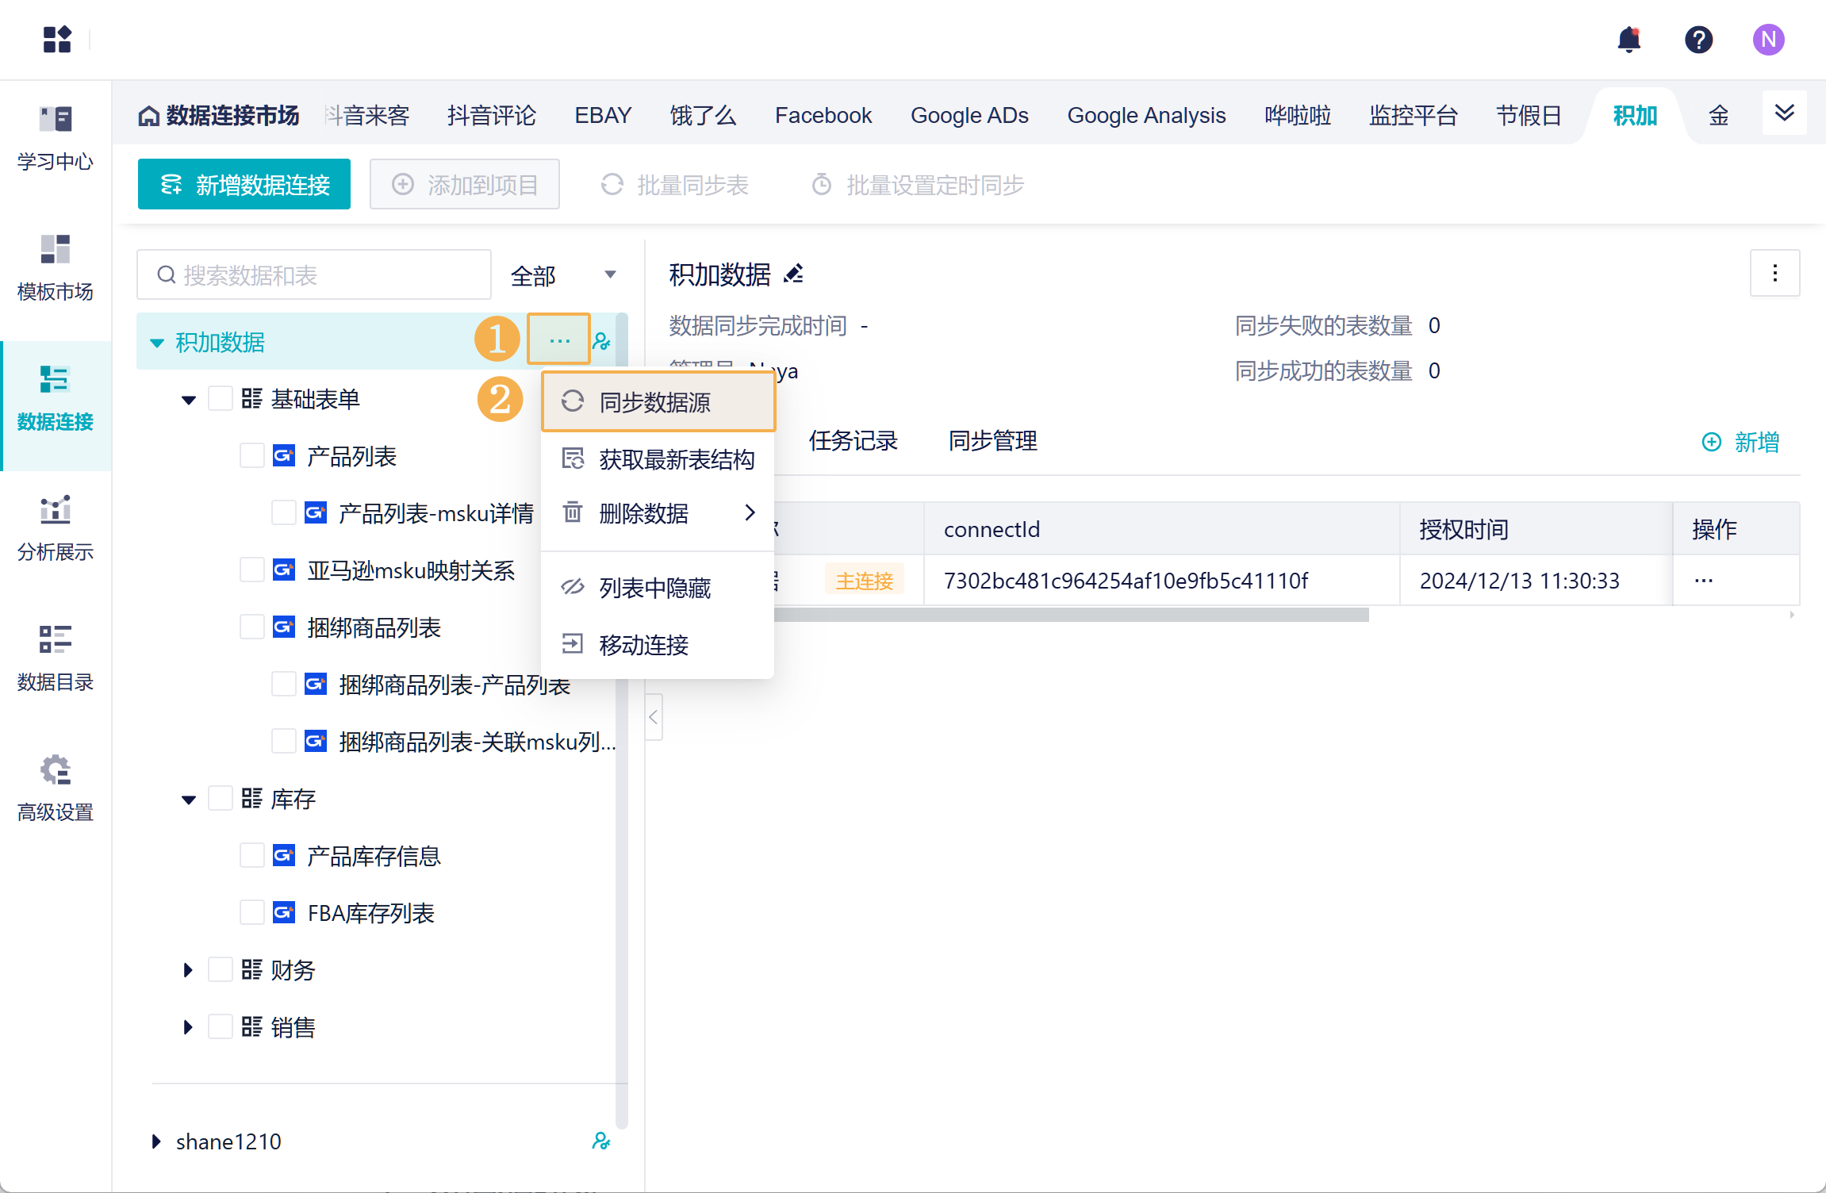Image resolution: width=1826 pixels, height=1193 pixels.
Task: Click the help question mark icon
Action: [x=1698, y=39]
